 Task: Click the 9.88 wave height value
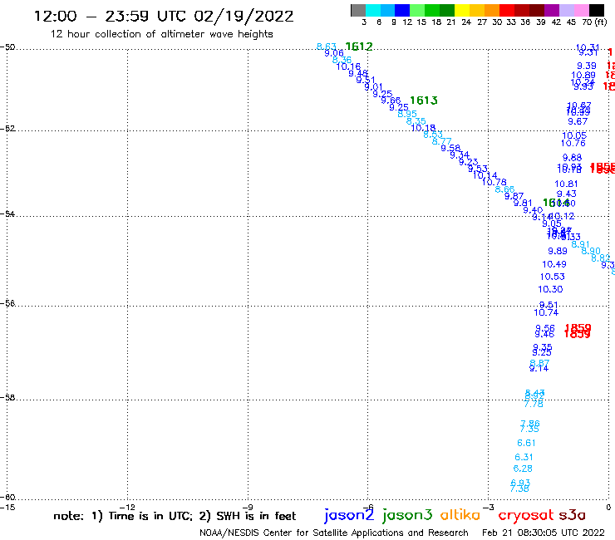tap(573, 158)
